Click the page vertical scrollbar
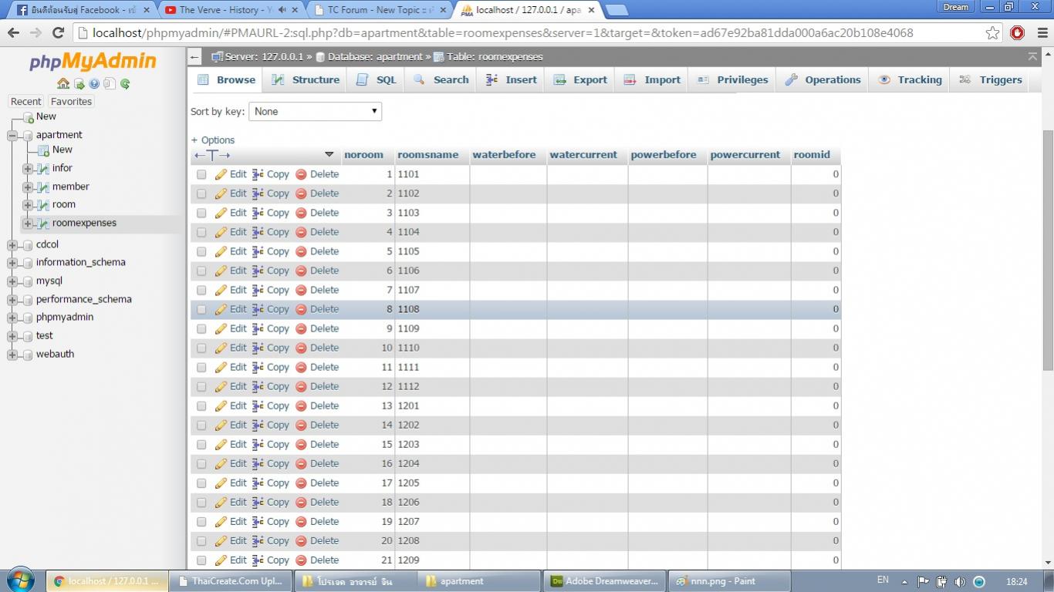Screen dimensions: 1054x592 (x=1047, y=231)
